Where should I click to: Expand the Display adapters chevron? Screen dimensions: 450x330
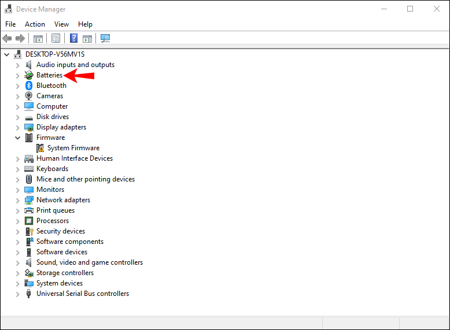point(18,128)
